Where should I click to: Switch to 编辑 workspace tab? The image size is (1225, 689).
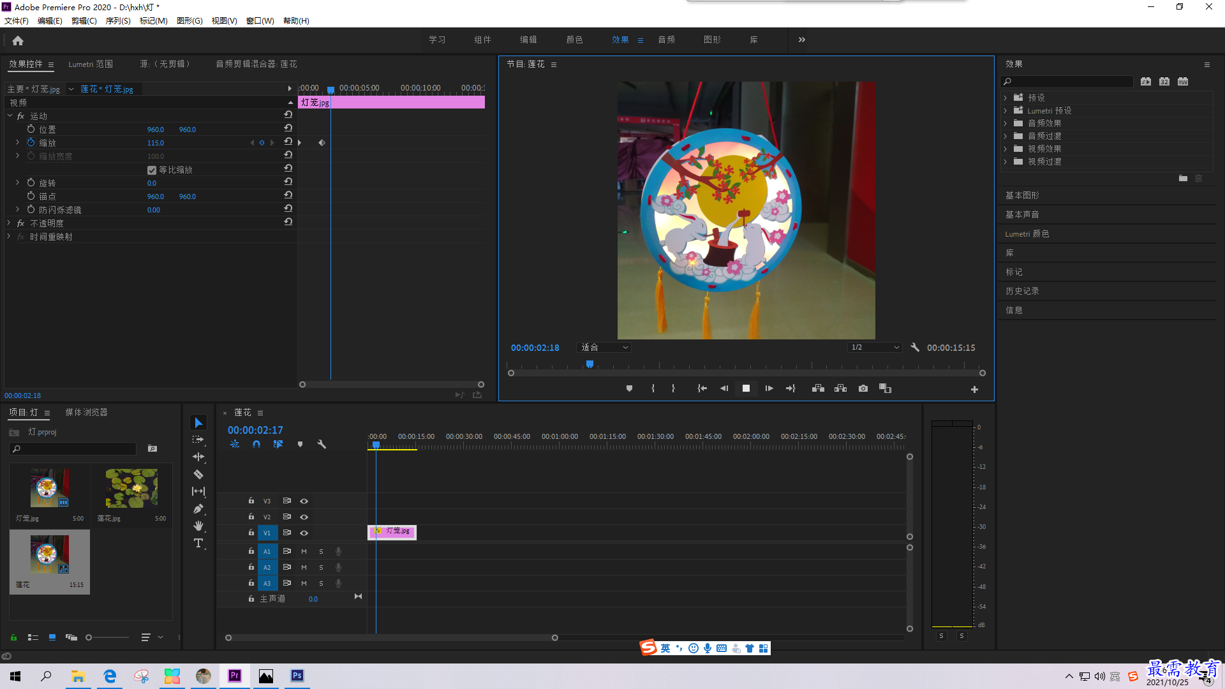point(528,40)
